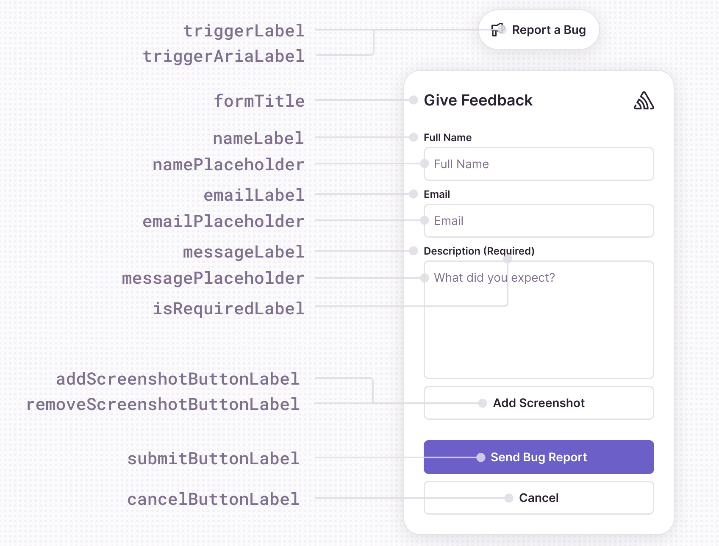The height and width of the screenshot is (546, 719).
Task: Click the megaphone icon beside Report a Bug
Action: click(x=498, y=30)
